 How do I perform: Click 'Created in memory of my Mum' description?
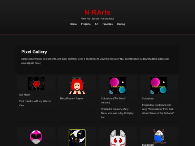click(117, 113)
